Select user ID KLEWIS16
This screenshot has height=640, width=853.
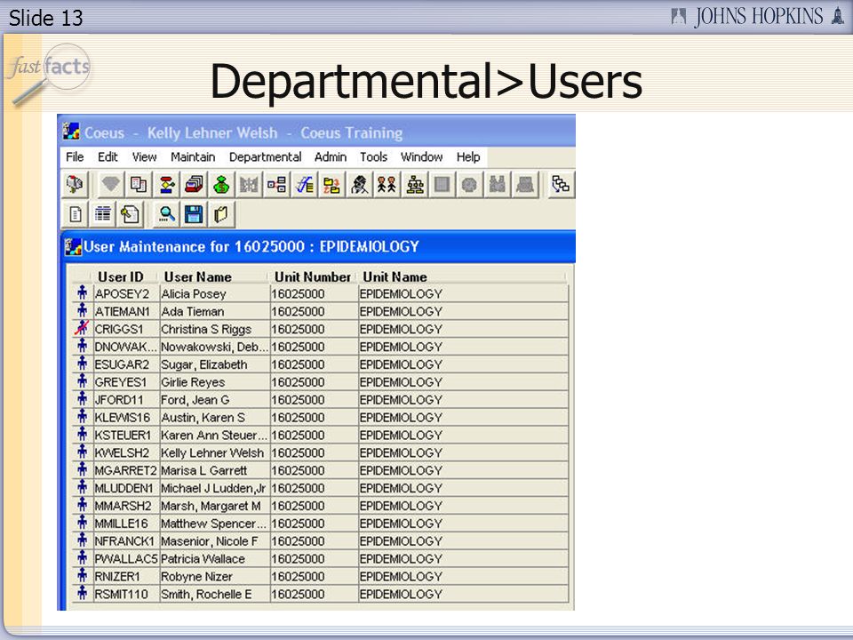coord(123,418)
